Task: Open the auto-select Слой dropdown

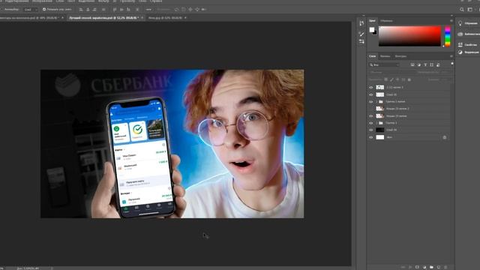Action: click(x=30, y=10)
